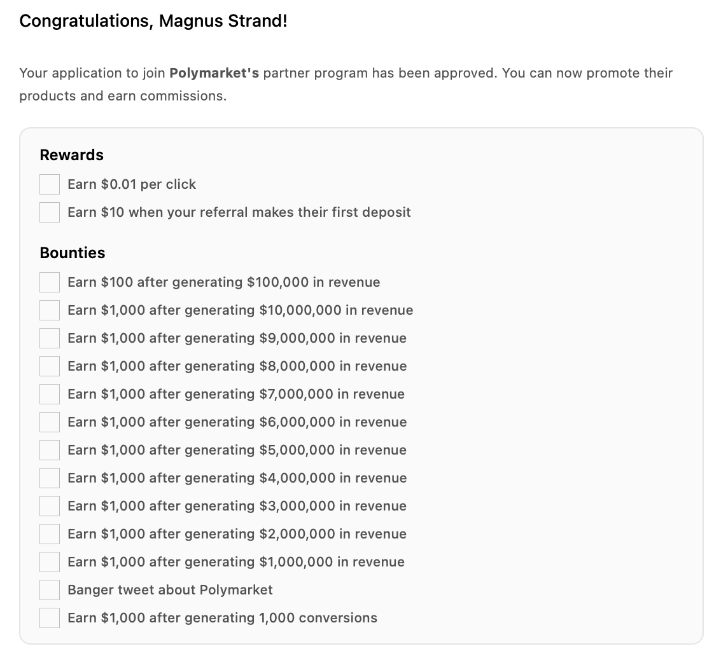Check the $8,000,000 revenue bounty box
The image size is (728, 665).
pos(50,366)
